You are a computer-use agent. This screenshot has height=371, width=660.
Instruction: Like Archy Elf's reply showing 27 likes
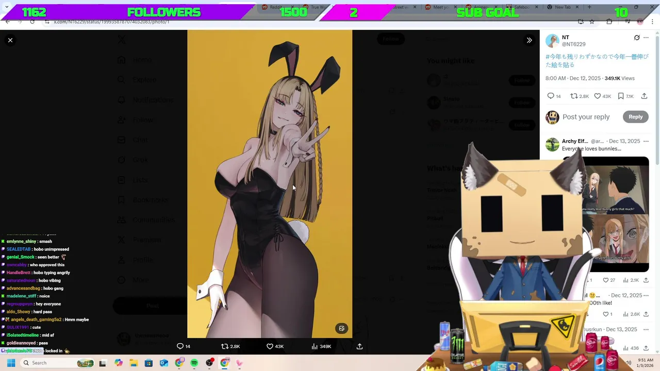pos(606,280)
